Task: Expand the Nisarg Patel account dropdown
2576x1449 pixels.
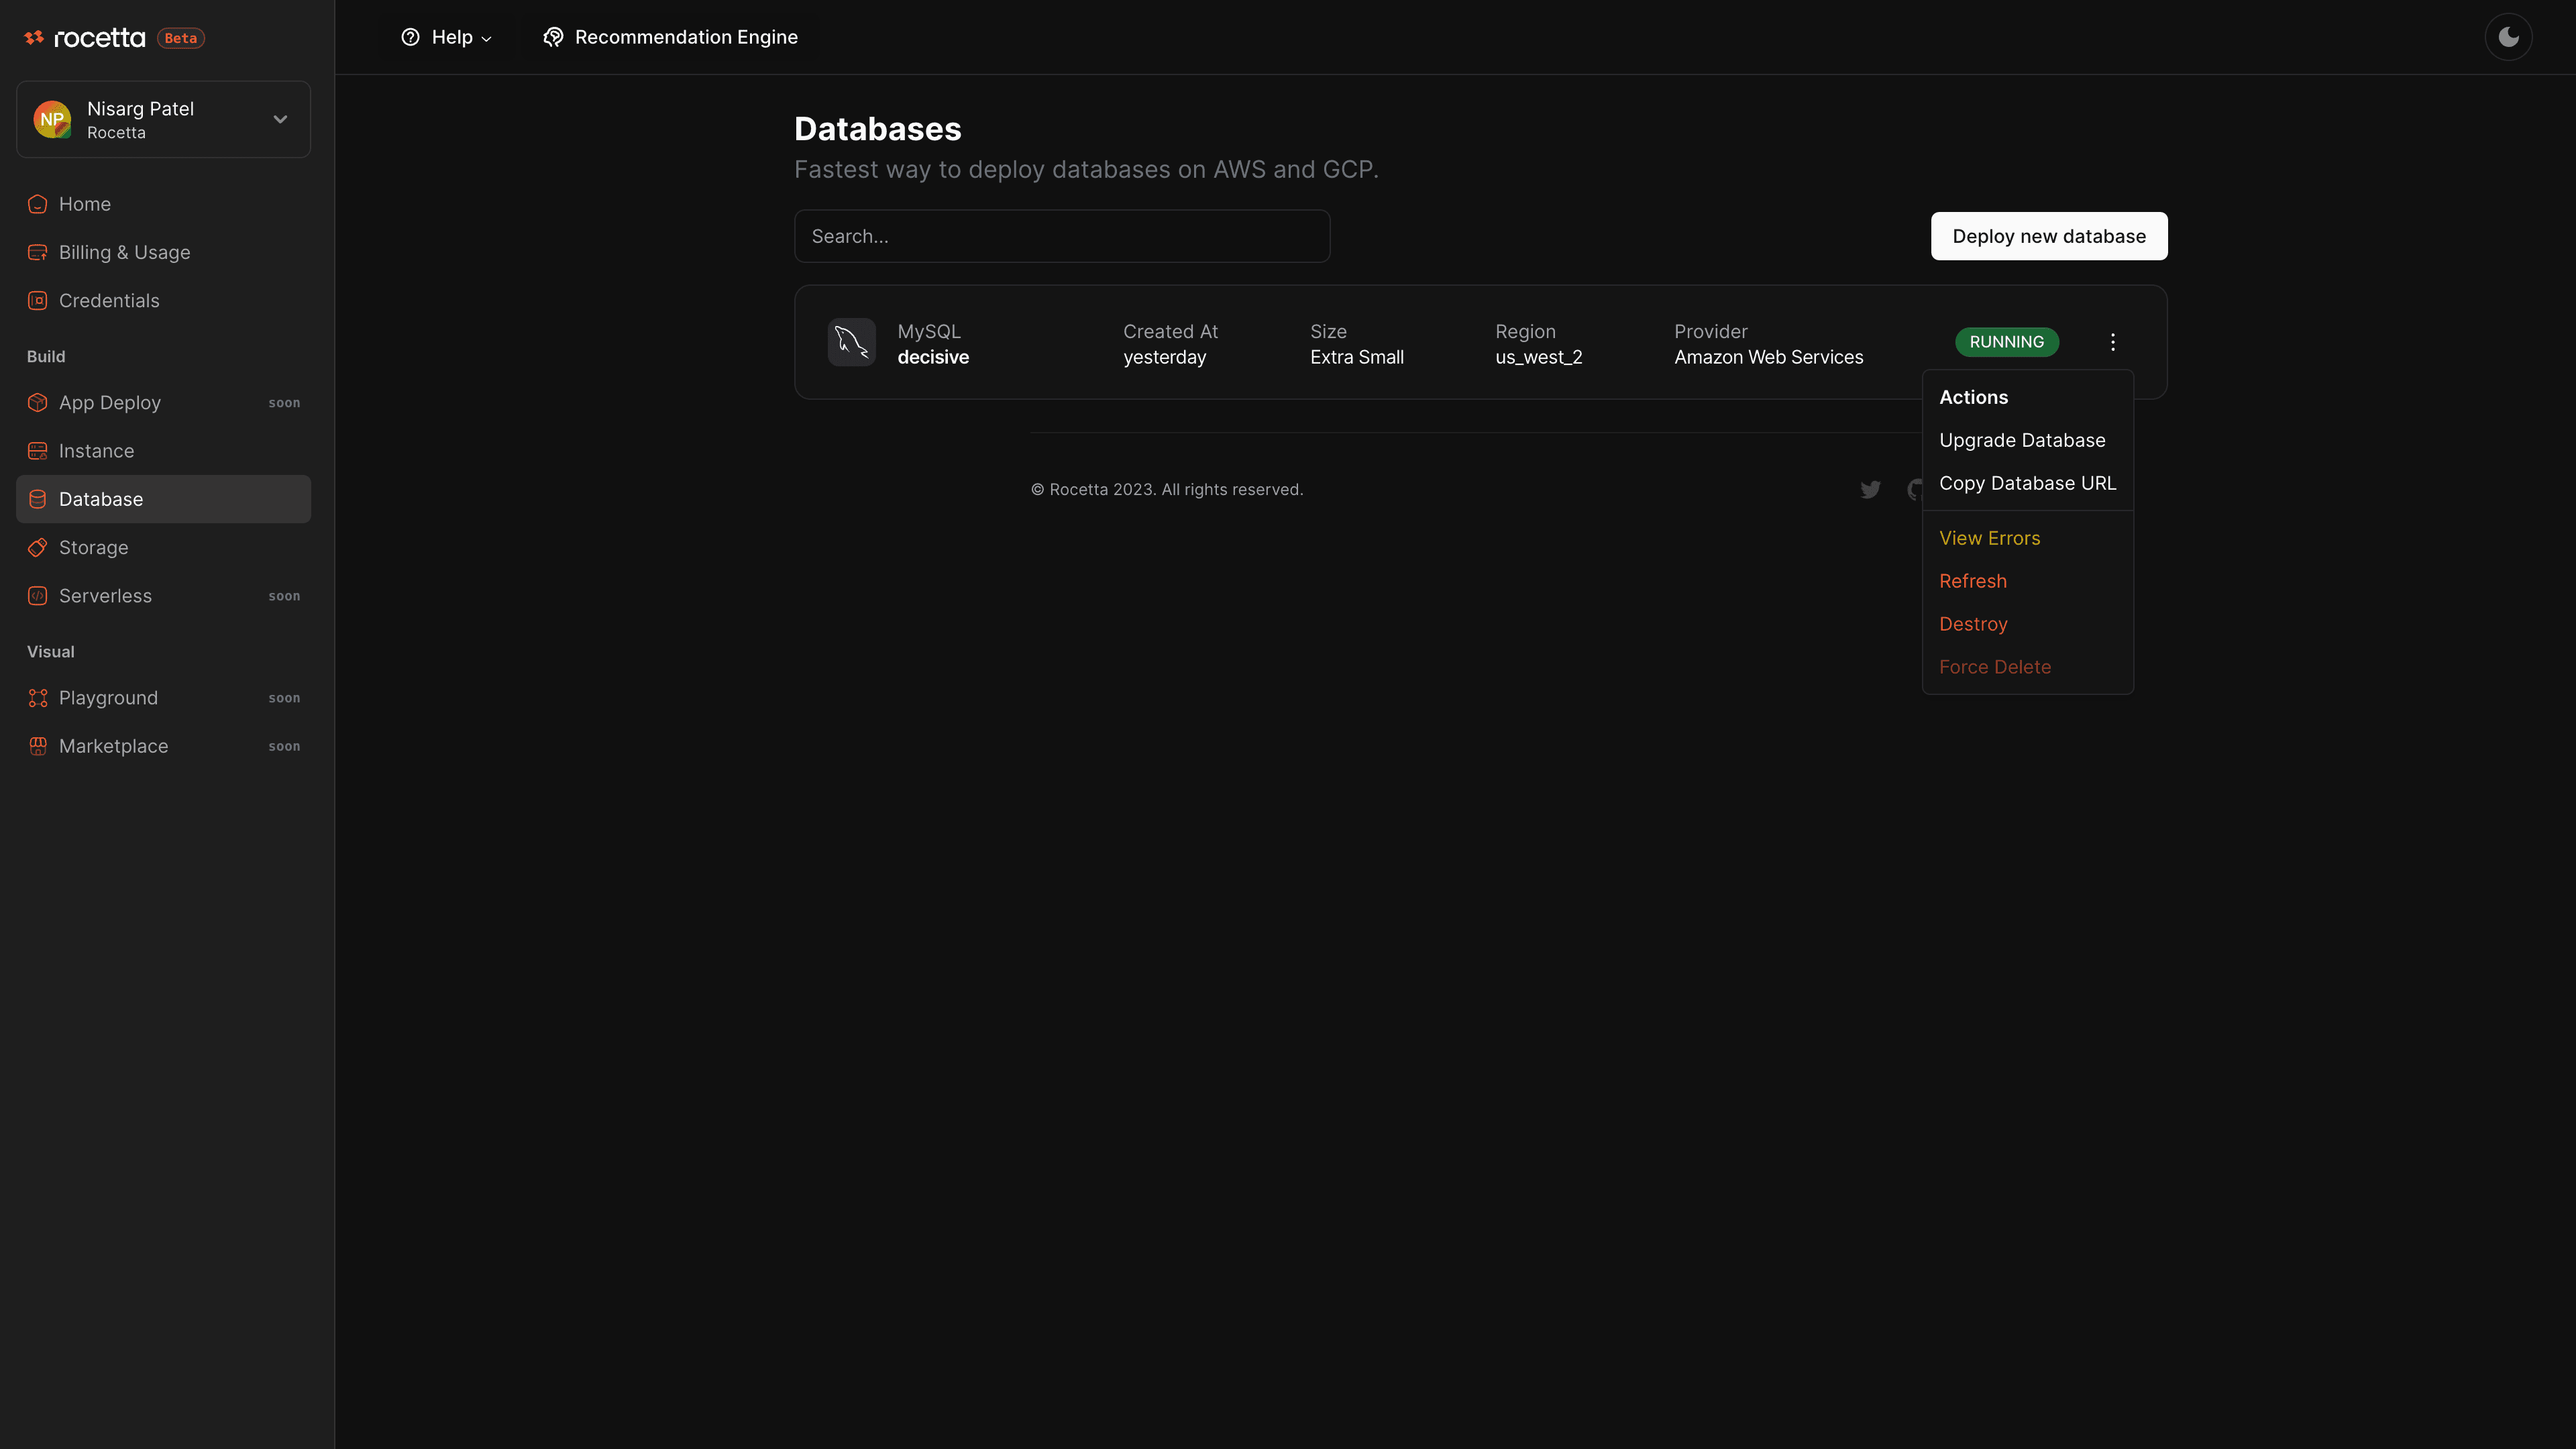Action: pyautogui.click(x=280, y=119)
